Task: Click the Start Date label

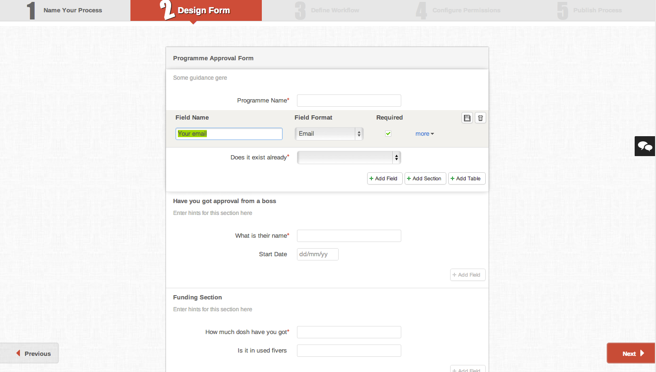Action: (273, 254)
